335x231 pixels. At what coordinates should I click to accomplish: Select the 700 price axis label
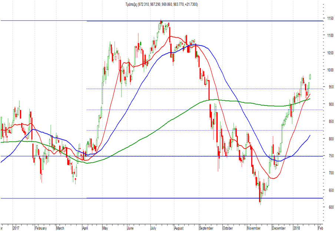[x=331, y=173]
